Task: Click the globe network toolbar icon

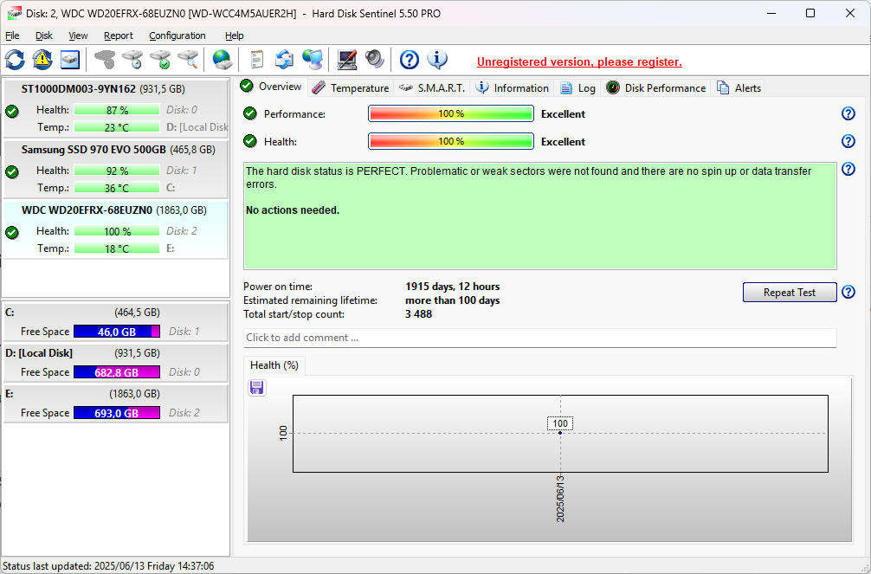Action: (x=222, y=60)
